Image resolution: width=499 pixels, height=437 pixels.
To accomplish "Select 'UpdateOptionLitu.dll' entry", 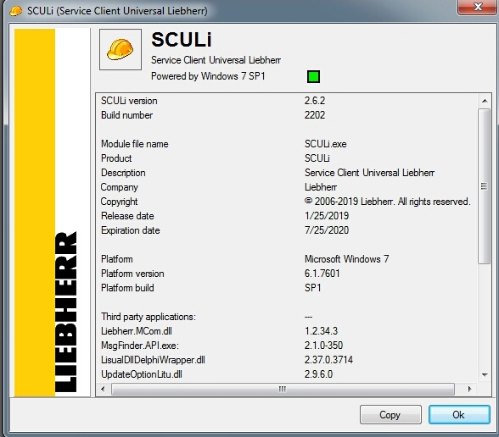I will click(142, 374).
